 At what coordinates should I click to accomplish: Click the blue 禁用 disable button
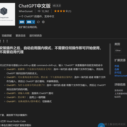pyautogui.click(x=22, y=22)
